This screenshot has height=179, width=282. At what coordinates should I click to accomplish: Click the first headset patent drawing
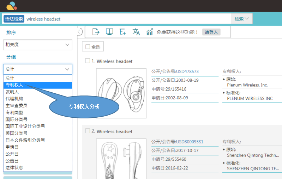(121, 88)
